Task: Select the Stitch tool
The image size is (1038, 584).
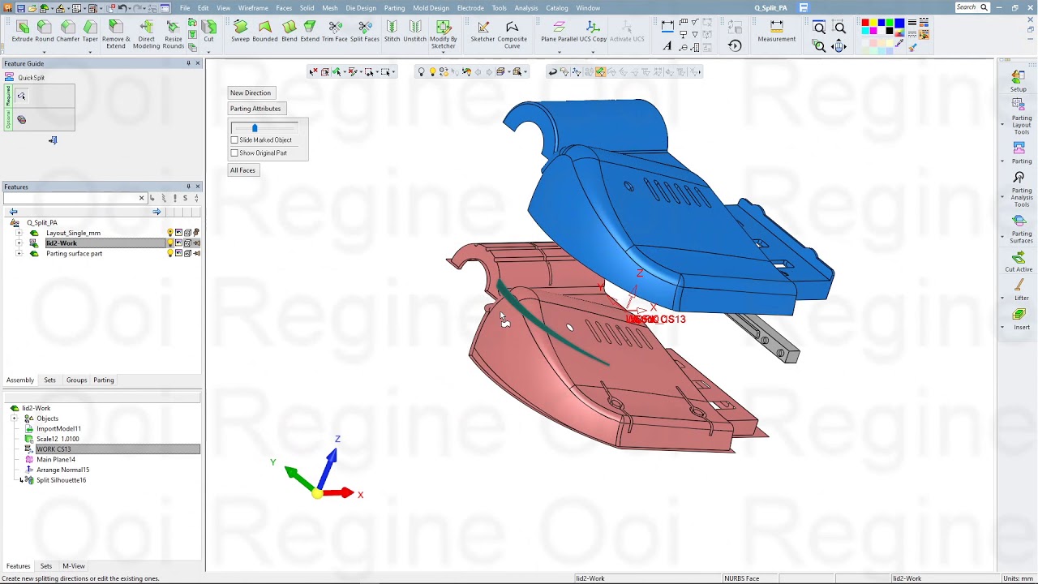Action: [x=392, y=32]
